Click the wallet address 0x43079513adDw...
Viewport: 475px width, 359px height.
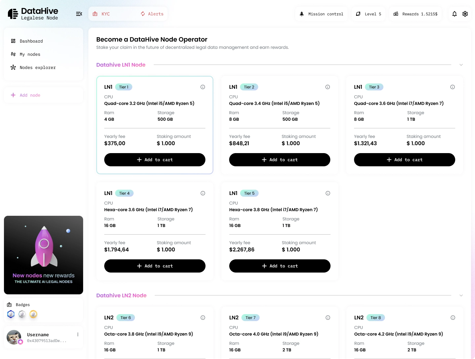pyautogui.click(x=47, y=341)
